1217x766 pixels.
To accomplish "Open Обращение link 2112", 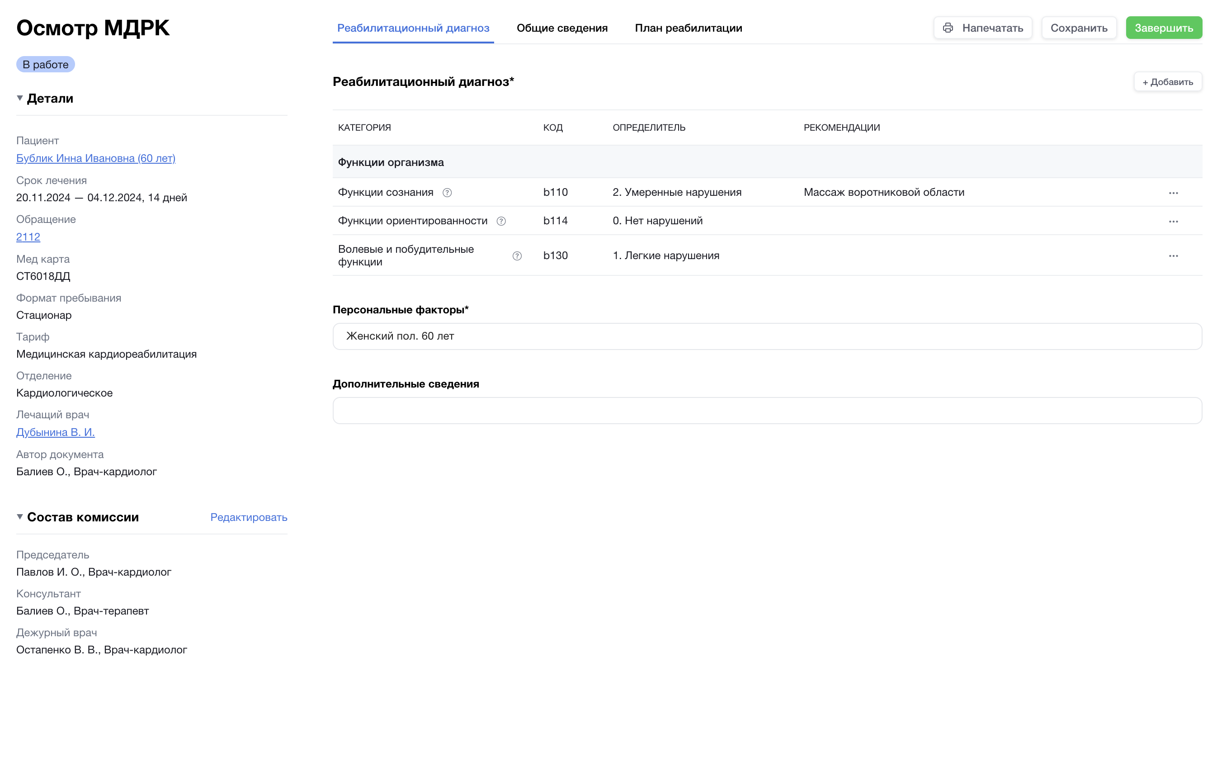I will coord(28,236).
